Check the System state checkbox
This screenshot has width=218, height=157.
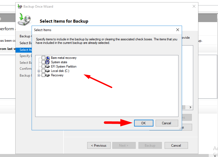(43, 62)
